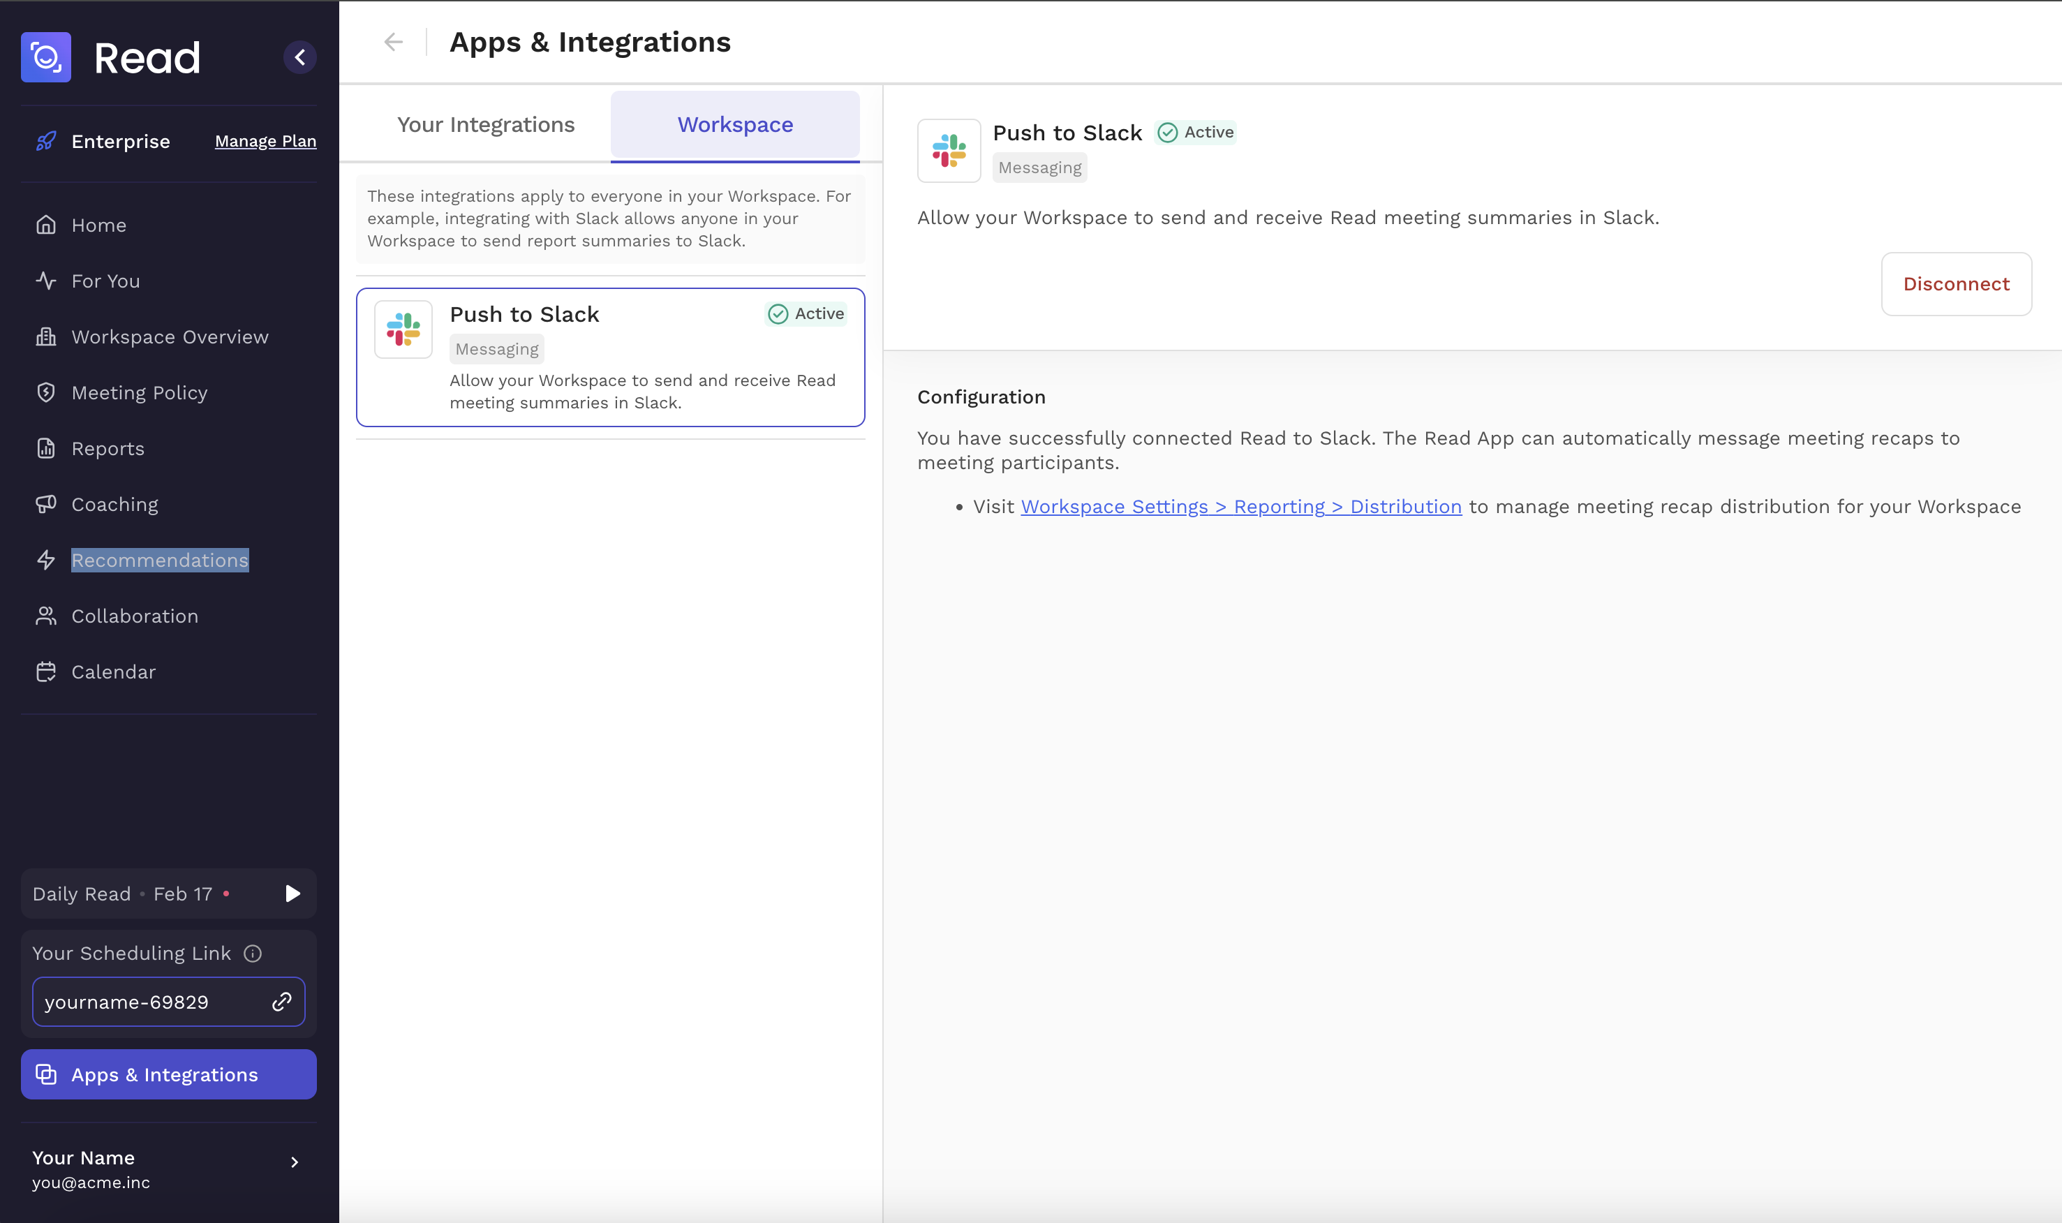The image size is (2062, 1223).
Task: Select the Workspace tab
Action: point(735,124)
